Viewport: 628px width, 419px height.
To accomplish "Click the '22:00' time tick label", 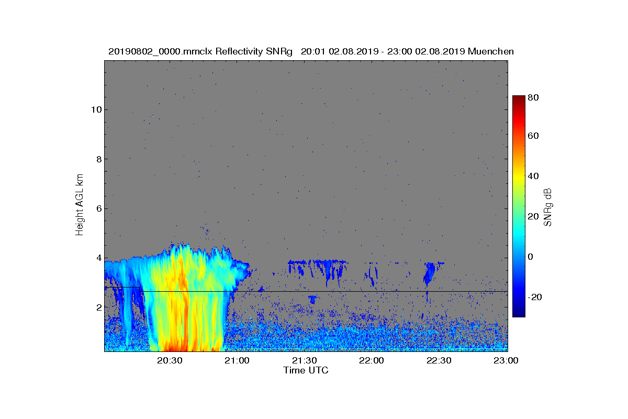I will 372,361.
